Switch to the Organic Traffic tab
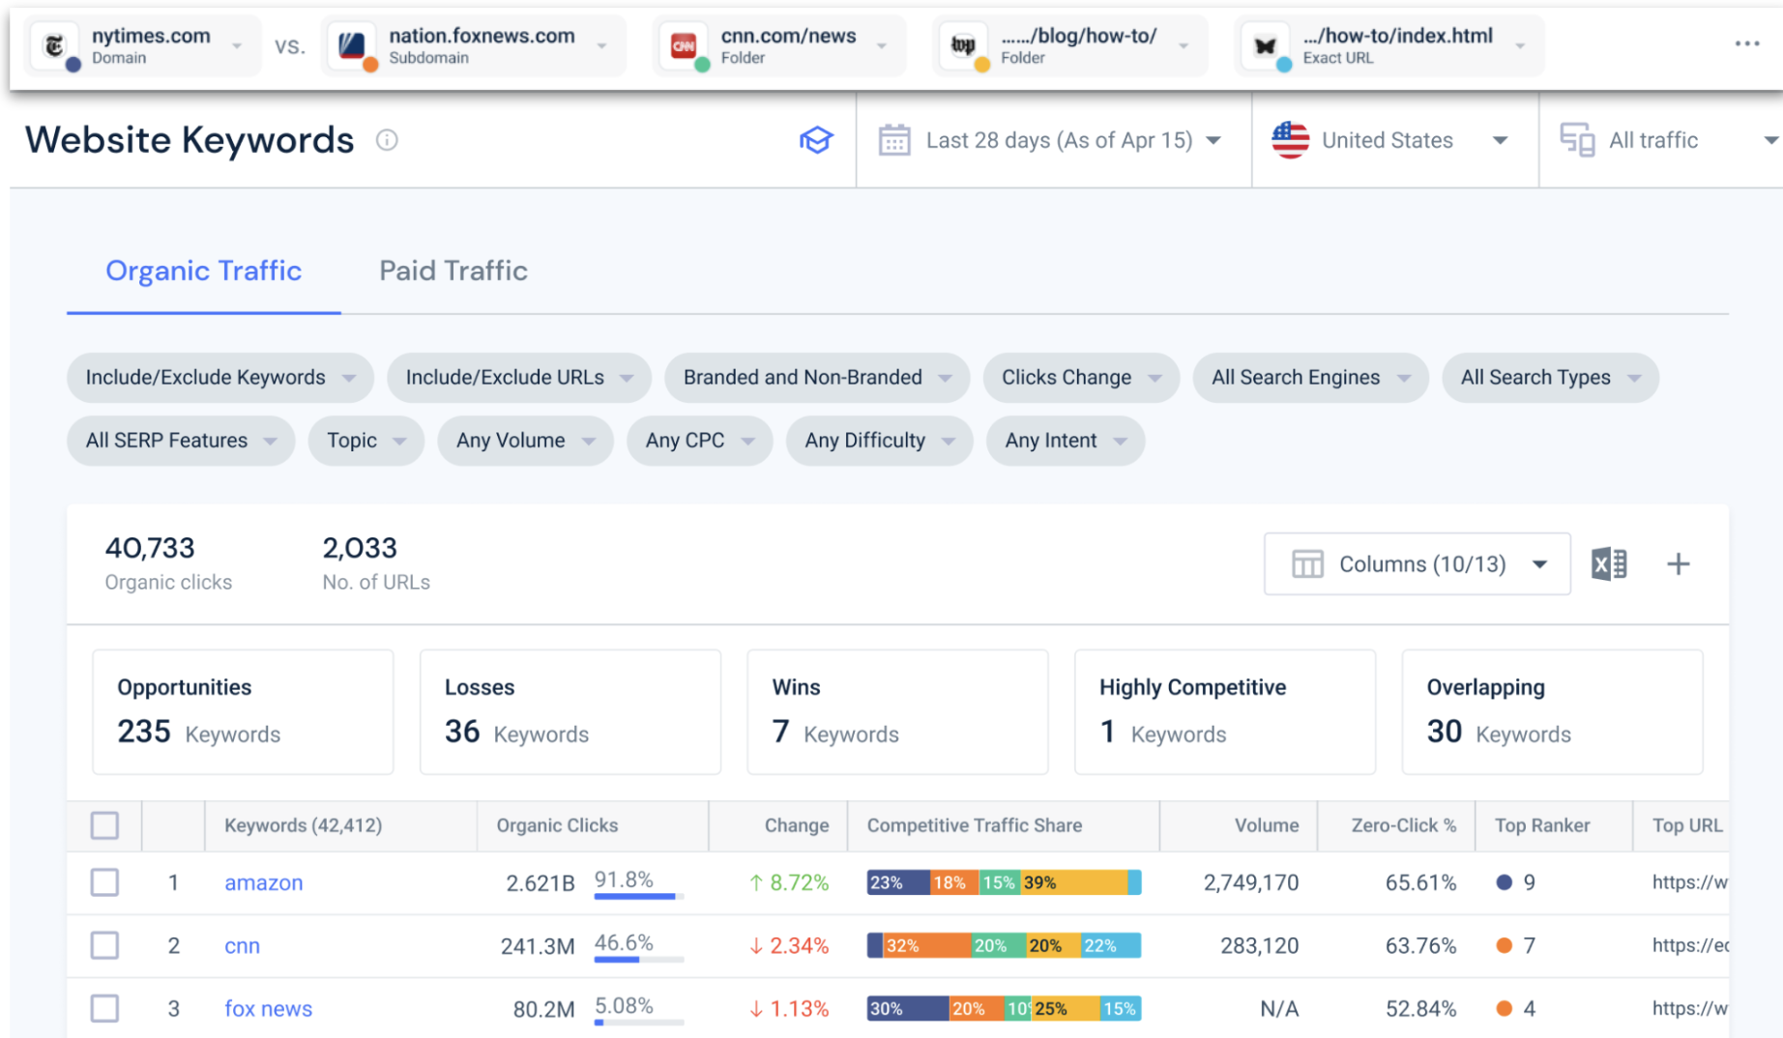1783x1038 pixels. click(x=203, y=271)
